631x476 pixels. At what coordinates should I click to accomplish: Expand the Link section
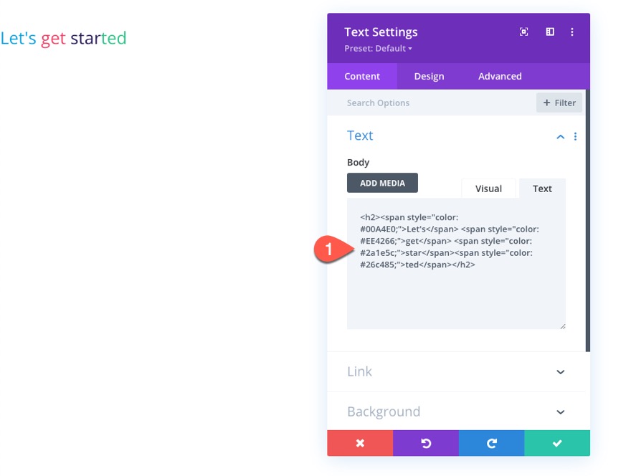coord(456,371)
